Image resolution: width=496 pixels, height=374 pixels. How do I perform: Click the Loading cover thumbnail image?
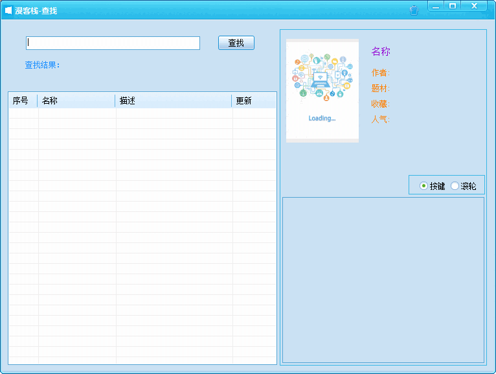[322, 90]
